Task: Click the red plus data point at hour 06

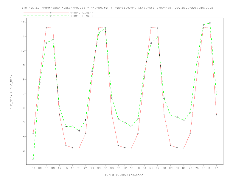Action: [46, 28]
